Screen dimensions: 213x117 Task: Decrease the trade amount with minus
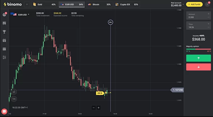coord(209,17)
